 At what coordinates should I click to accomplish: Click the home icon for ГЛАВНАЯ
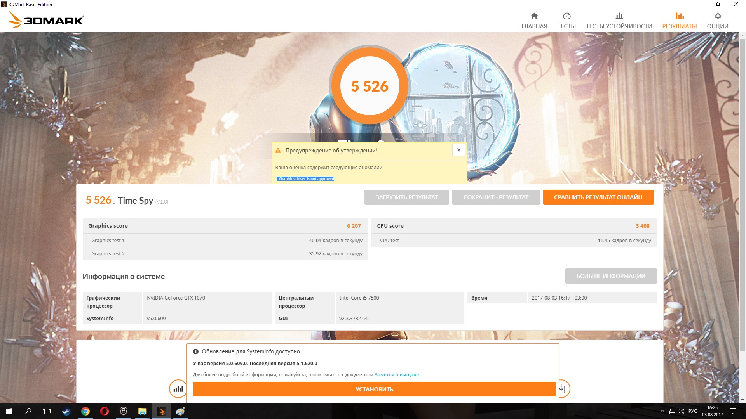(534, 16)
